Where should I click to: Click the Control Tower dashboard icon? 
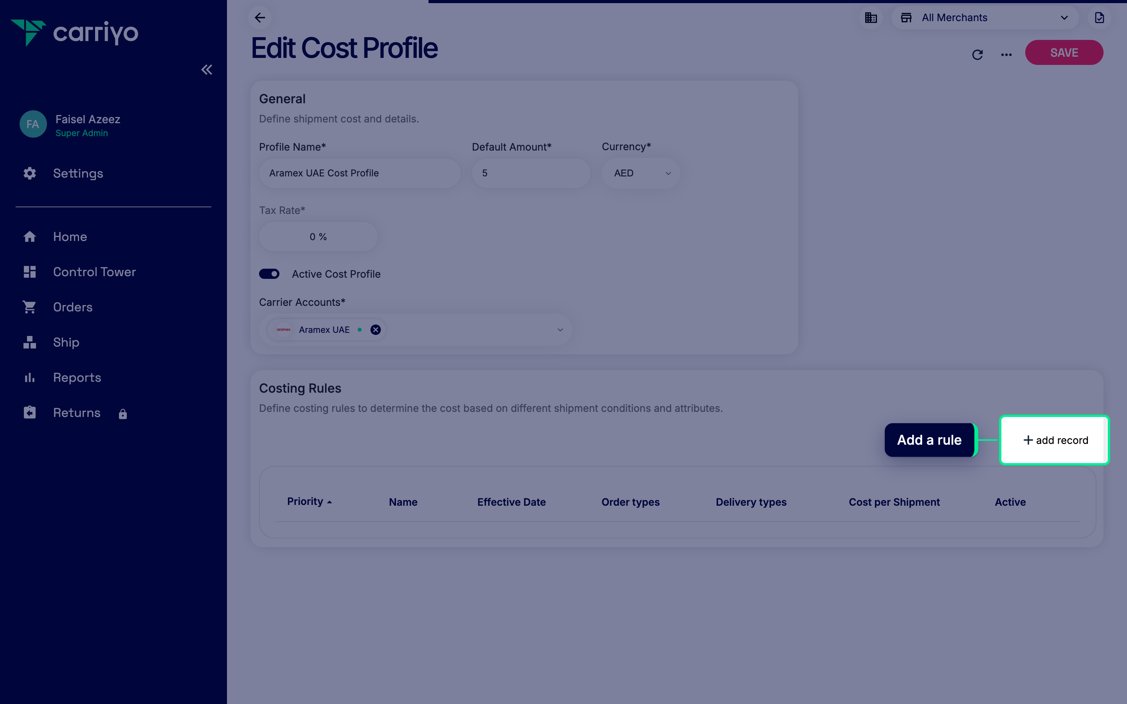click(30, 272)
